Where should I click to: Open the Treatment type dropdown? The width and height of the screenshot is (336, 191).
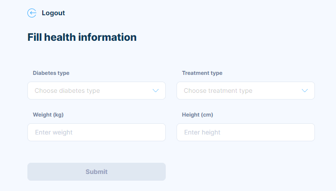click(x=246, y=91)
